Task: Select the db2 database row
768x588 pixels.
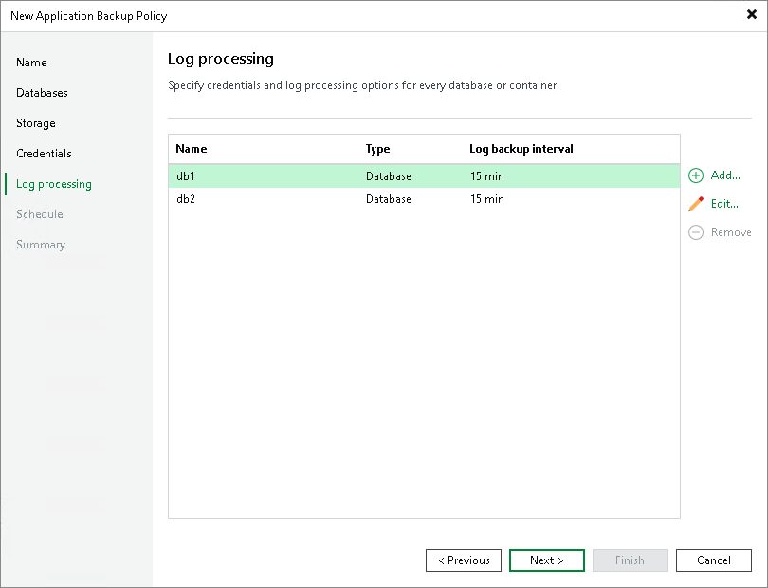Action: [x=284, y=199]
